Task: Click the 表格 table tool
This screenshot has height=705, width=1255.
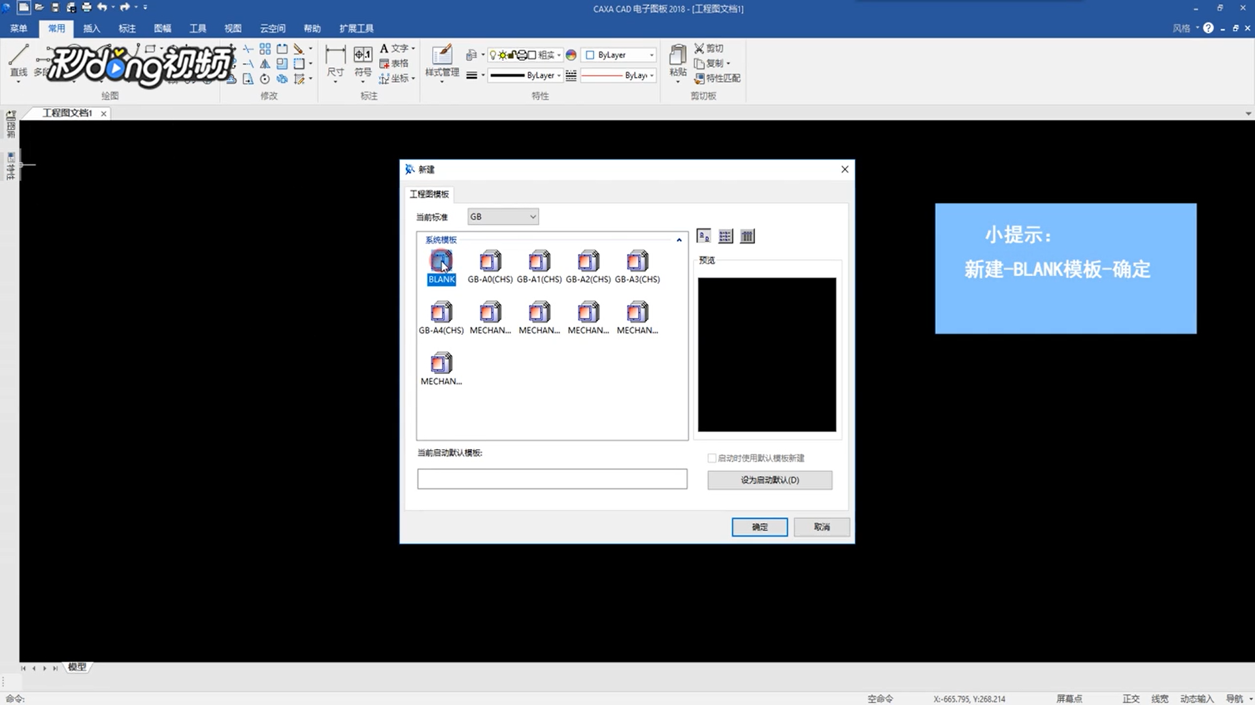Action: 393,63
